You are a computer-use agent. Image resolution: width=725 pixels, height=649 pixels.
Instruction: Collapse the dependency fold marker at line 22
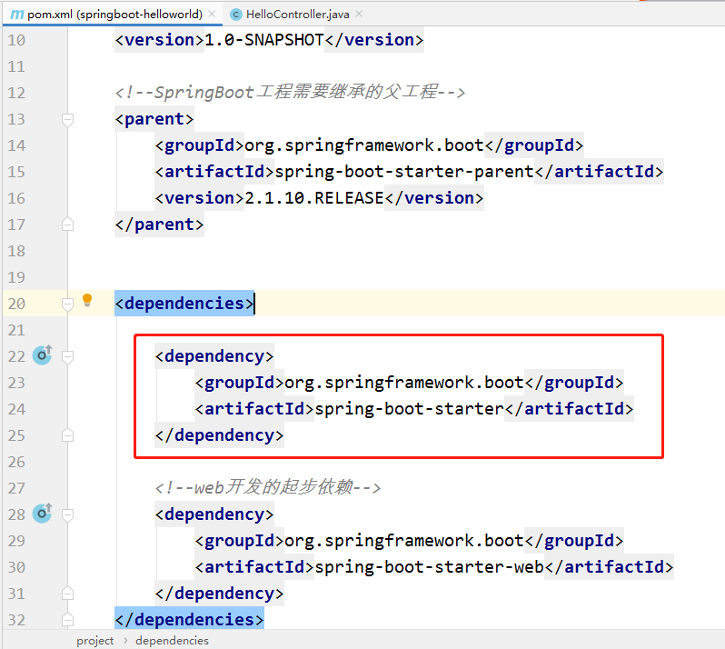(x=67, y=356)
